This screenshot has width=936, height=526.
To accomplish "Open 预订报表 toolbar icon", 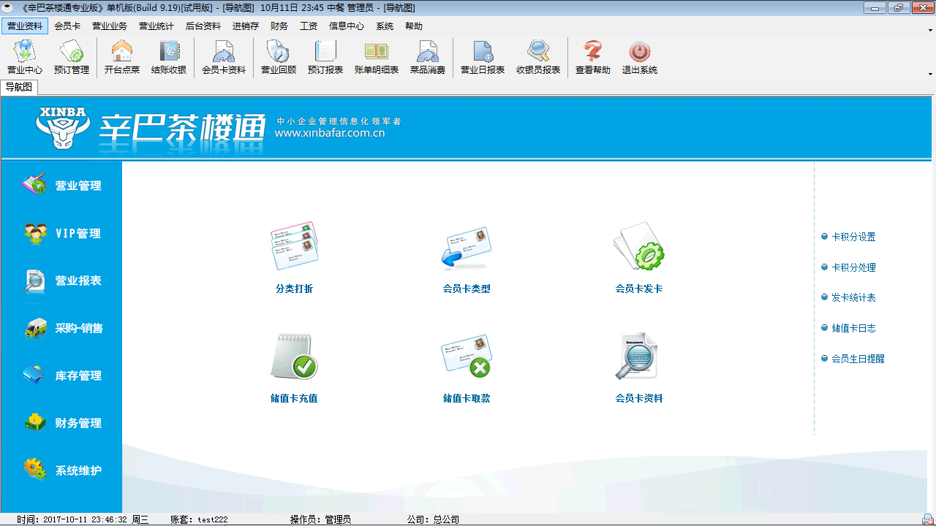I will (325, 57).
